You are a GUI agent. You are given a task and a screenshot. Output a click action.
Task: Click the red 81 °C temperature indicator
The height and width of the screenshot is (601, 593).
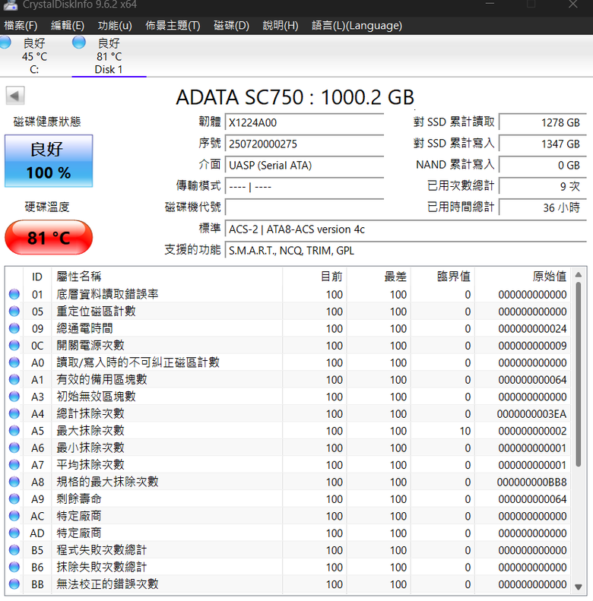click(x=49, y=237)
